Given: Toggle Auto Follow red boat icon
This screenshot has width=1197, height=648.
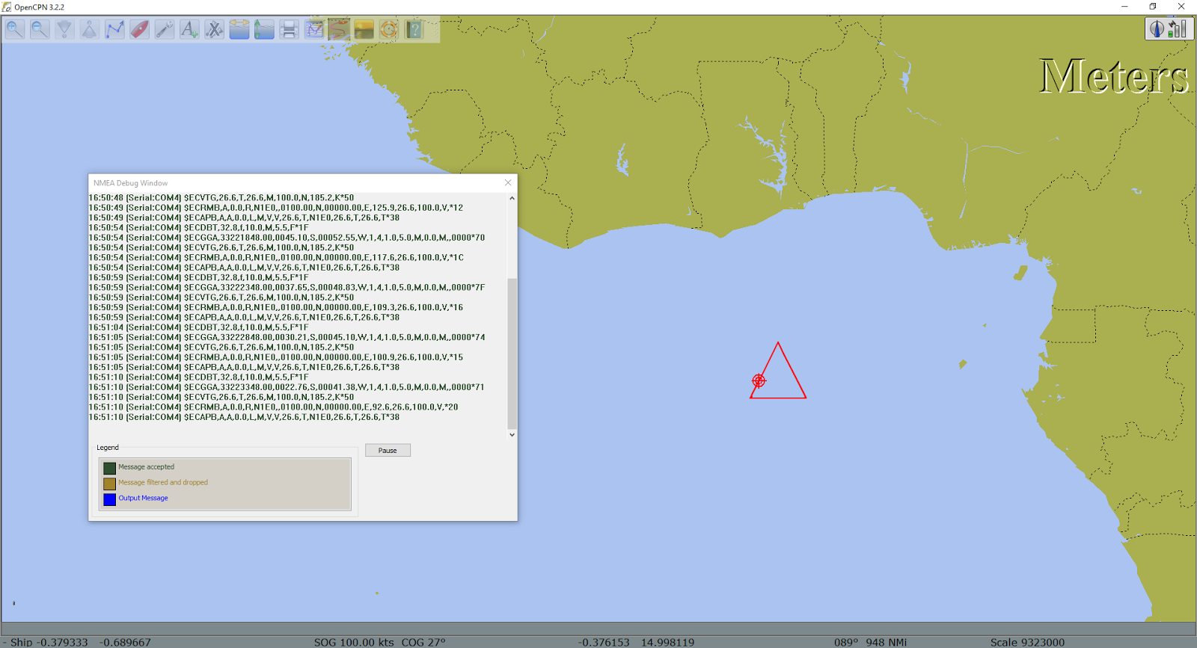Looking at the screenshot, I should point(139,30).
